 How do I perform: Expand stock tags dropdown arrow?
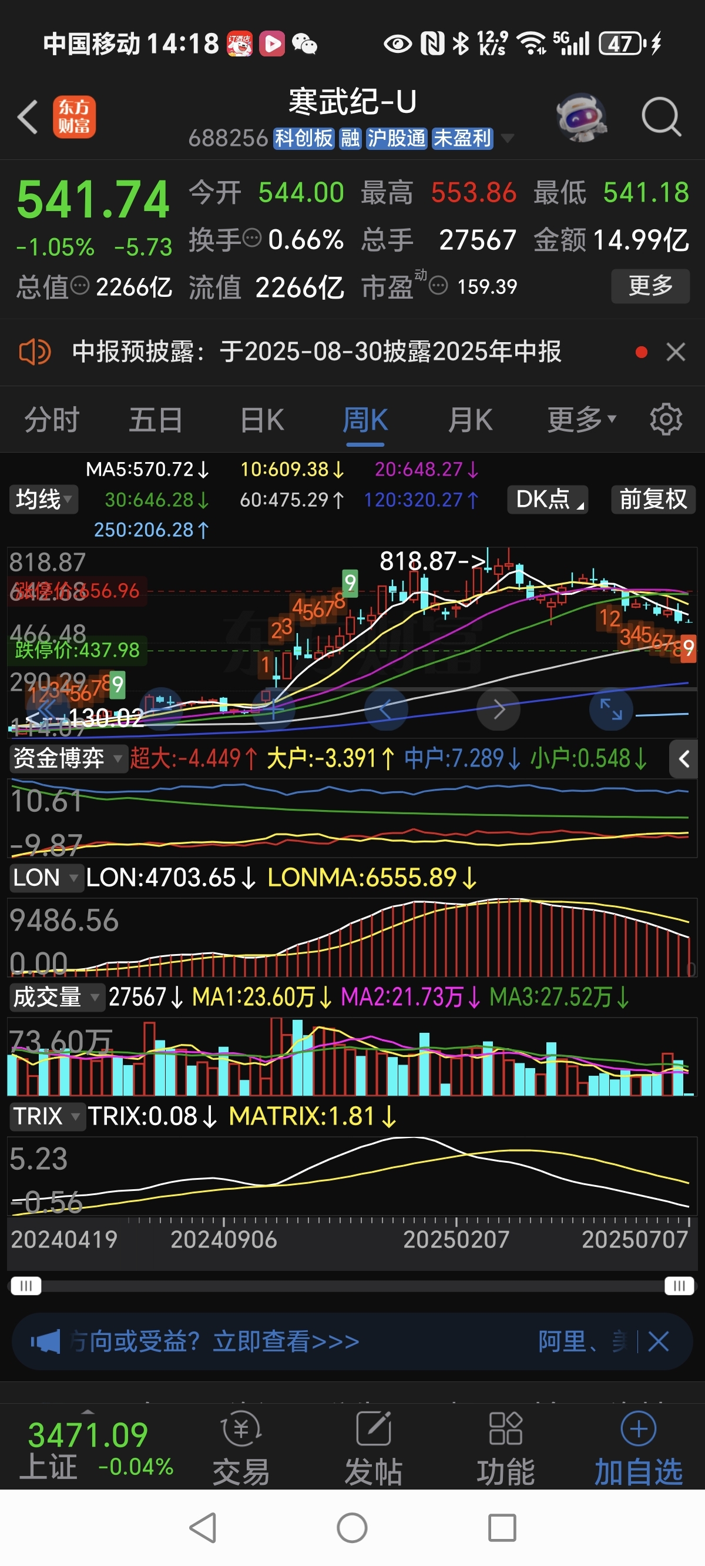[508, 139]
